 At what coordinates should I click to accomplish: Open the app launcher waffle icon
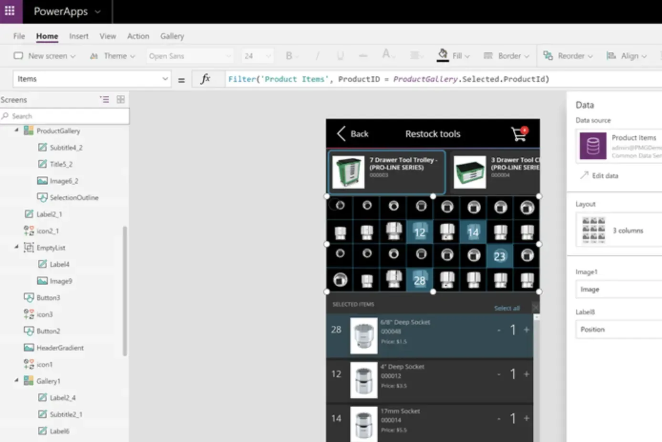10,11
